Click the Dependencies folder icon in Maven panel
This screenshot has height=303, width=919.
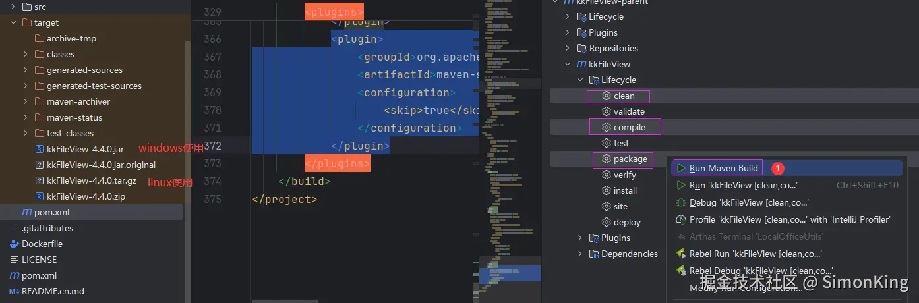click(593, 254)
